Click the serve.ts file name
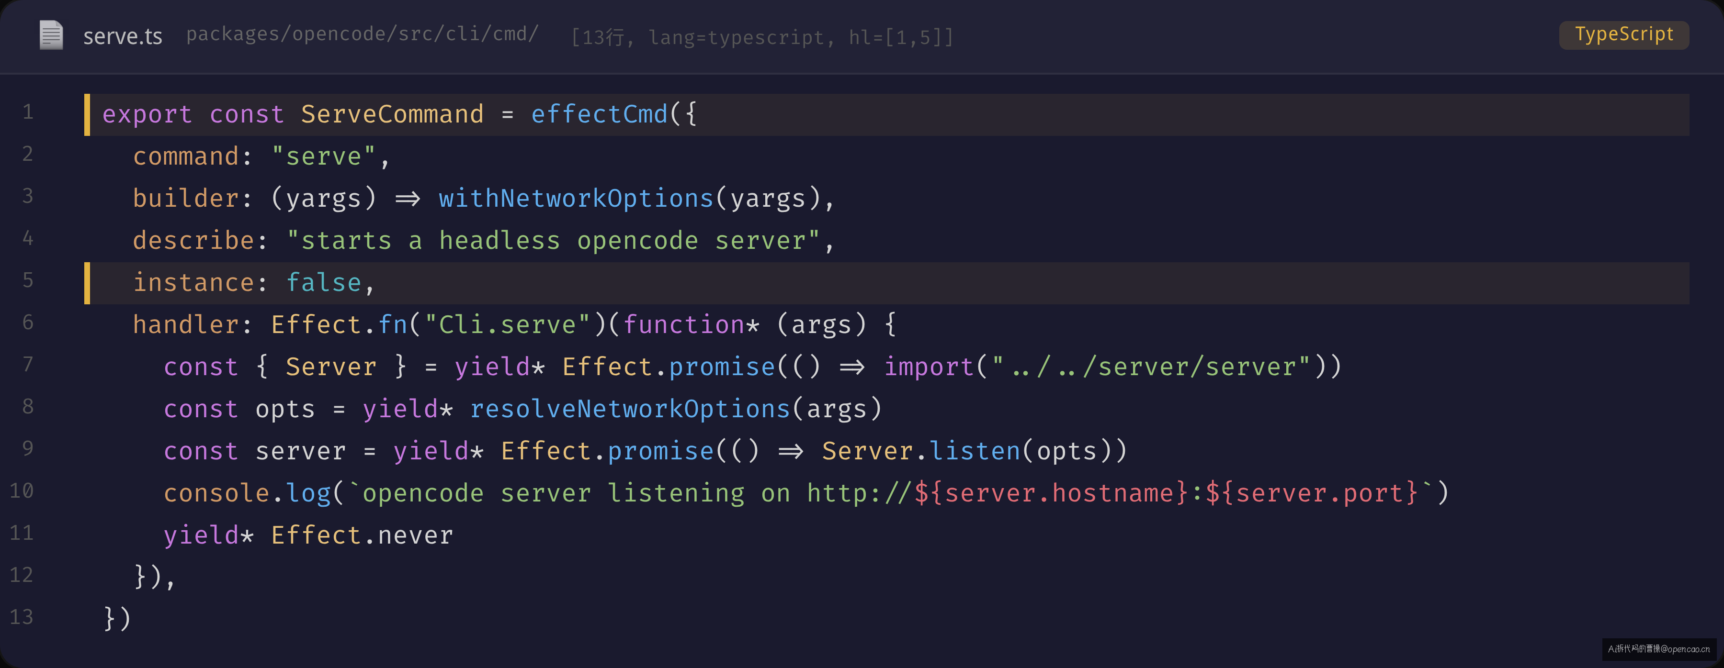Image resolution: width=1724 pixels, height=668 pixels. 123,36
